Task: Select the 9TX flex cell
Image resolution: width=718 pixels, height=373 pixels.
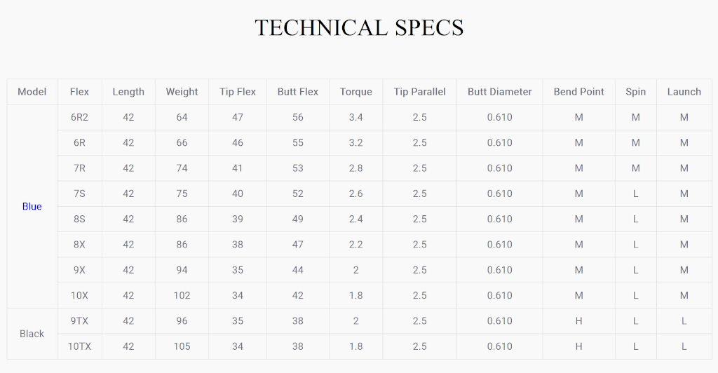Action: point(79,321)
